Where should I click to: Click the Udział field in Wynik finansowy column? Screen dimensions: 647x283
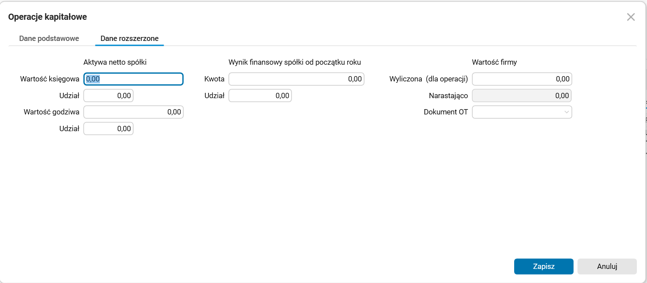[x=260, y=95]
